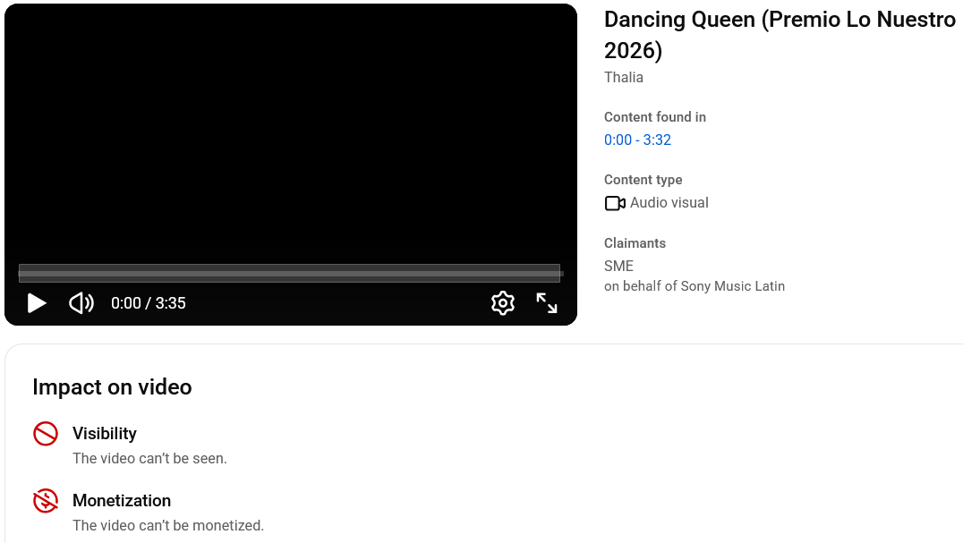963x543 pixels.
Task: Click the artist name Thalia
Action: (x=624, y=77)
